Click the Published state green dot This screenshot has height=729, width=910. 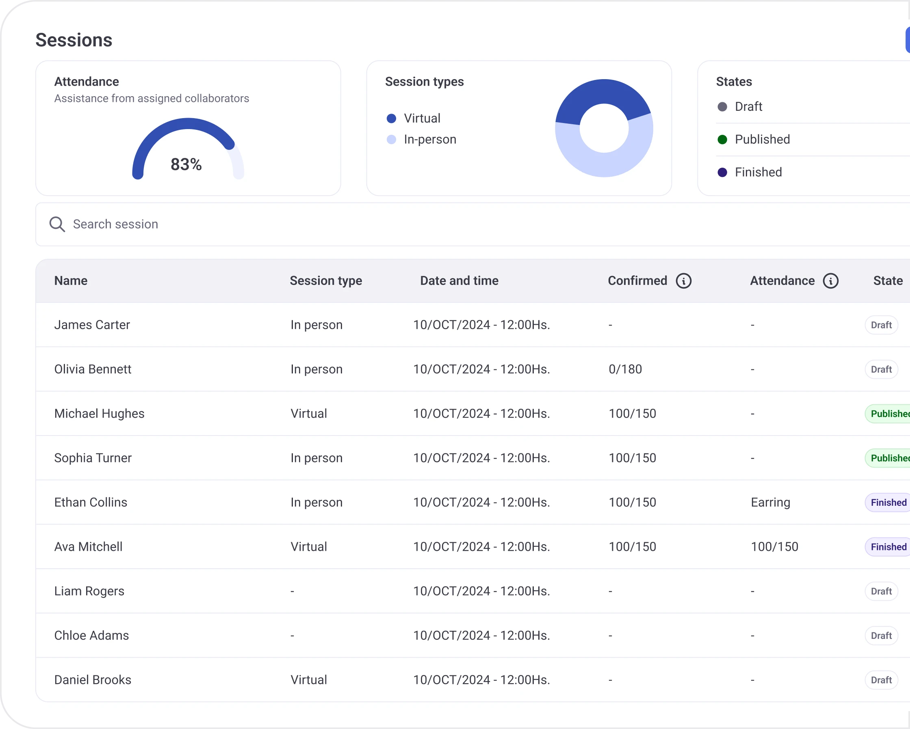(722, 140)
